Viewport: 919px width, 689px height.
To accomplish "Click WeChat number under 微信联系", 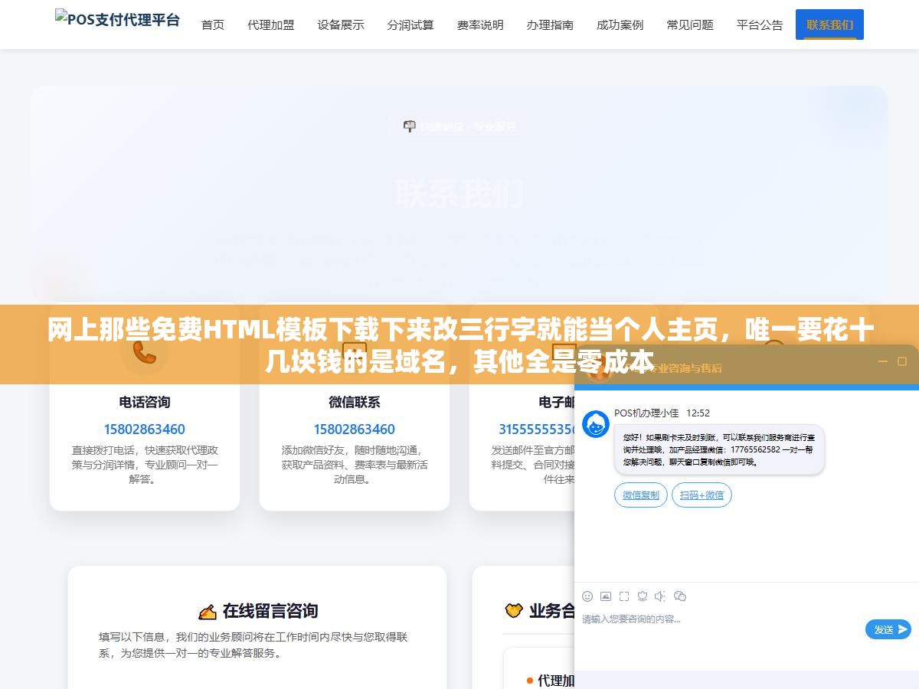I will (x=354, y=429).
